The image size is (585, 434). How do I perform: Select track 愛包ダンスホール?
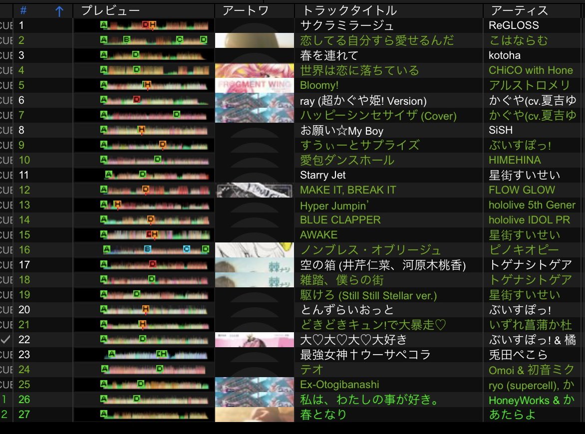point(347,160)
